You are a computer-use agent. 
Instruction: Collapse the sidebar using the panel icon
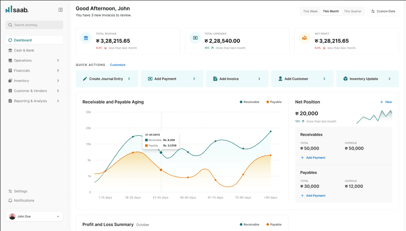(60, 9)
